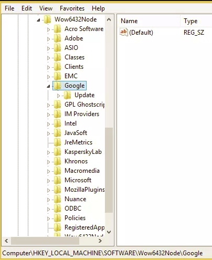Select the (Default) value name
Image resolution: width=212 pixels, height=260 pixels.
click(141, 33)
